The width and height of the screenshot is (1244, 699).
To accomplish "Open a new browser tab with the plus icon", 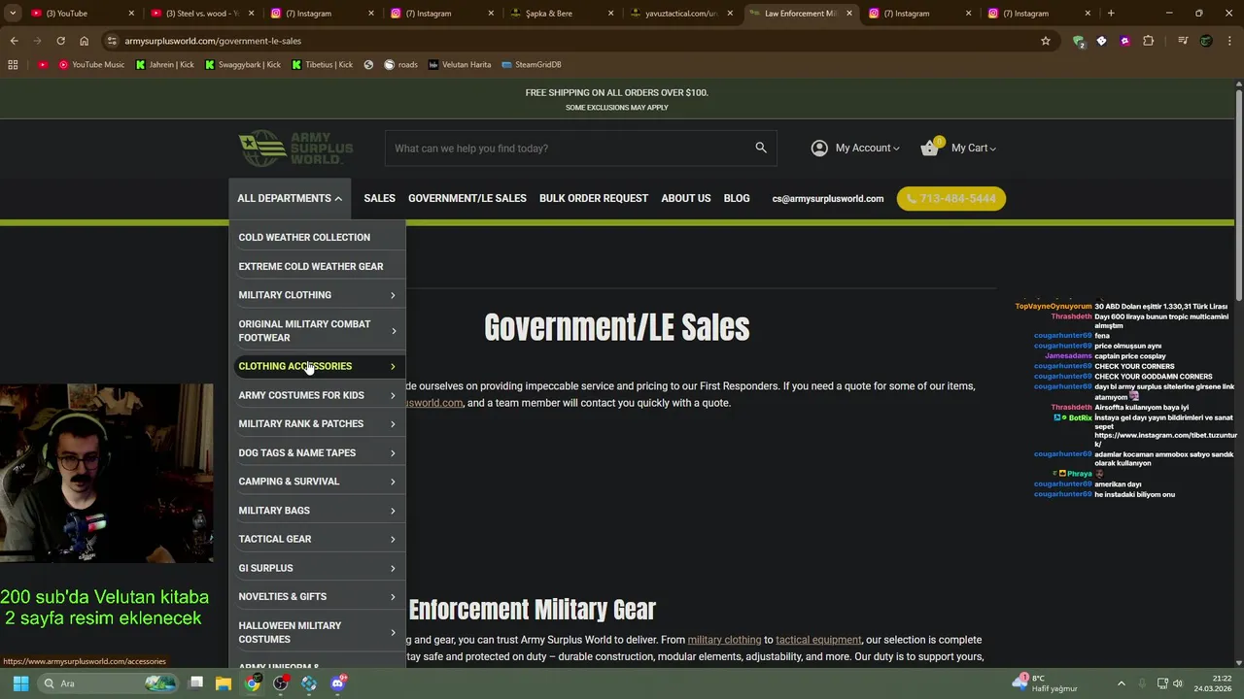I will click(x=1111, y=14).
